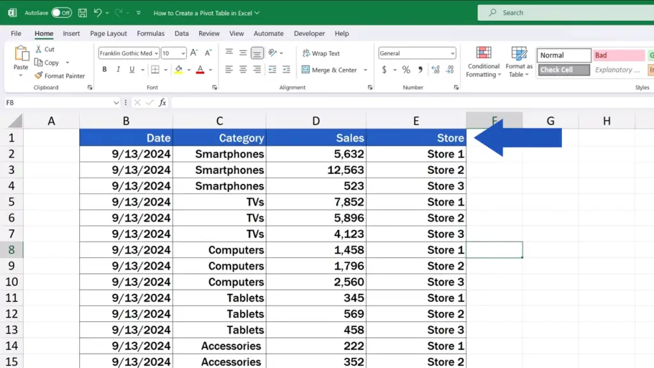Apply the Accounting dollar format
This screenshot has width=654, height=368.
(x=384, y=70)
